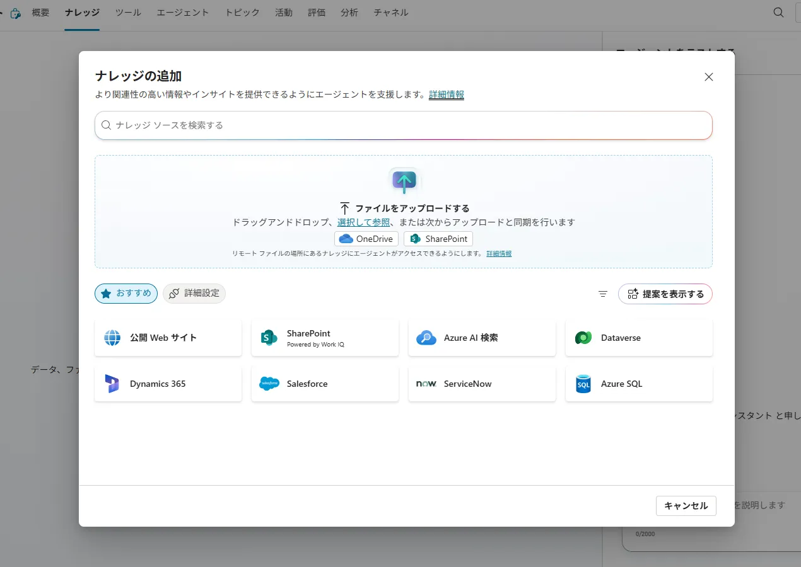
Task: Open the 評価 tab
Action: click(317, 13)
